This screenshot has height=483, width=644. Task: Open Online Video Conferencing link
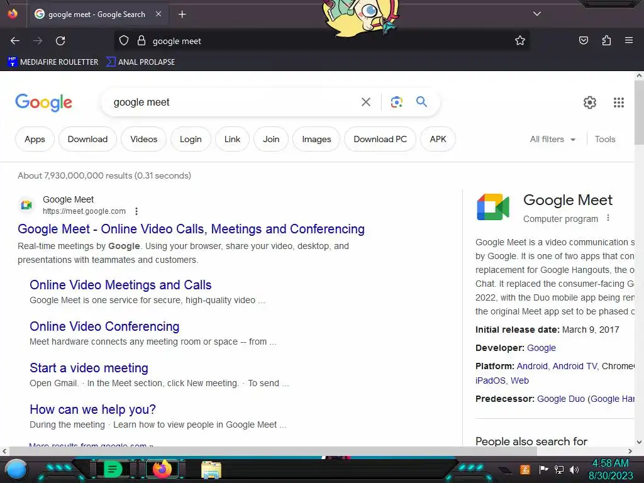click(104, 326)
